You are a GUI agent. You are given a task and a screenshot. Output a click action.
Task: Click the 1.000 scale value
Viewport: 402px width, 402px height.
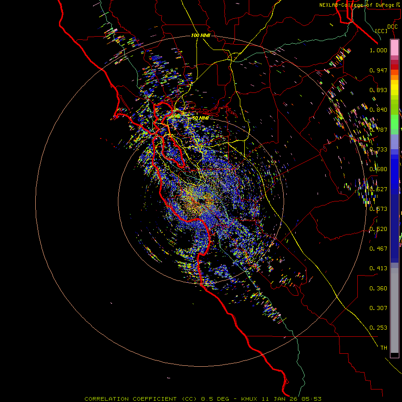click(378, 50)
